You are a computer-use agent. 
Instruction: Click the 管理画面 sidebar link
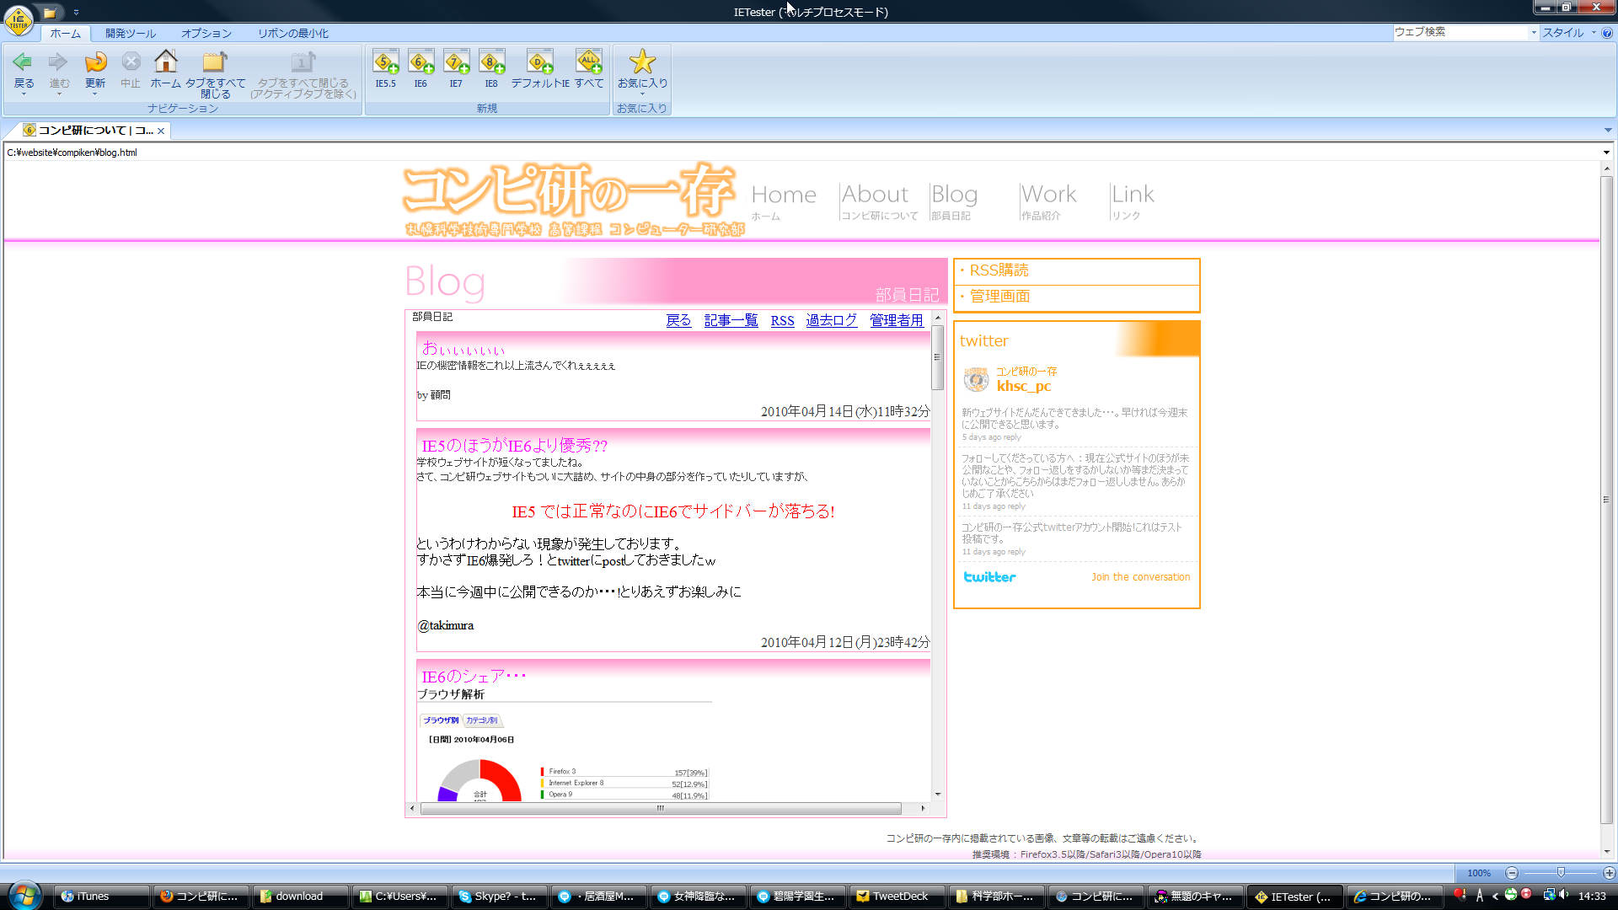tap(999, 297)
